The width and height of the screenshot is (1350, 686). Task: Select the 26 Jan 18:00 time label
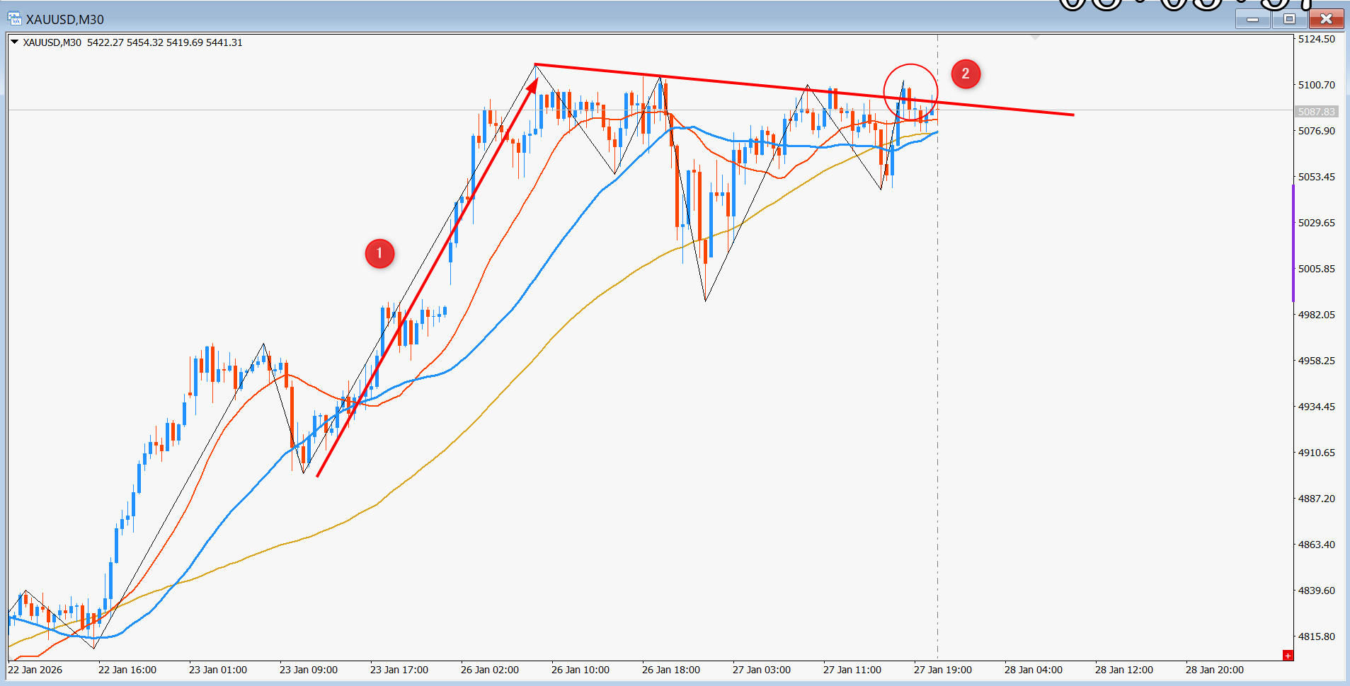pos(671,670)
